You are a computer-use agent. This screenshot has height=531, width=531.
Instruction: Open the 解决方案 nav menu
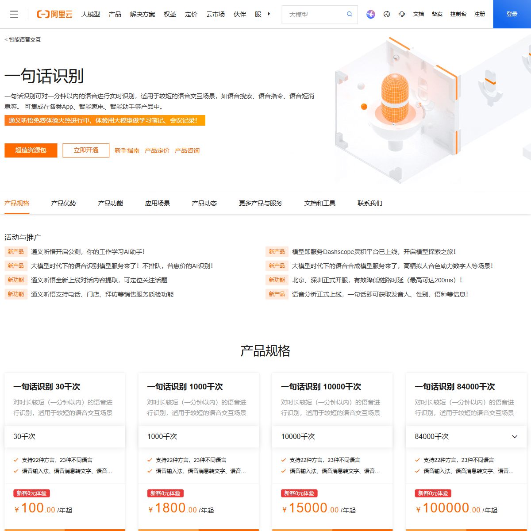[142, 14]
